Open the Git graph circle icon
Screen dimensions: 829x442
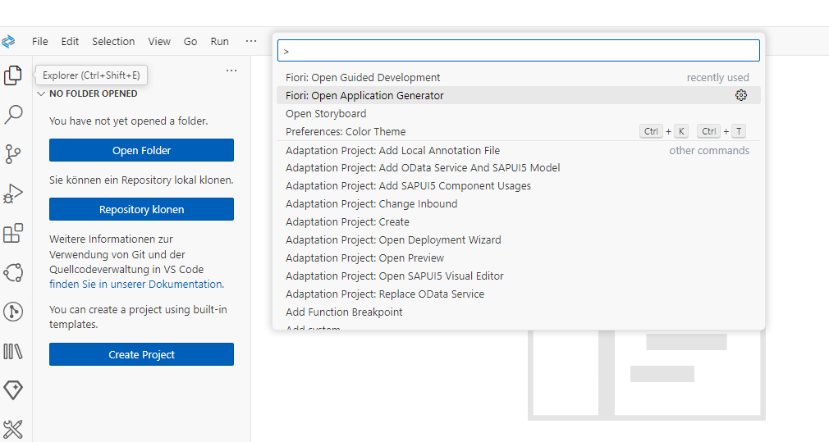pyautogui.click(x=13, y=312)
